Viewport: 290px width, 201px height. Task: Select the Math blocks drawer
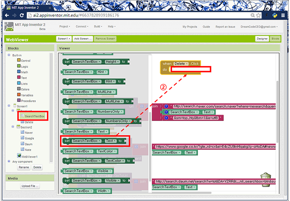22,72
